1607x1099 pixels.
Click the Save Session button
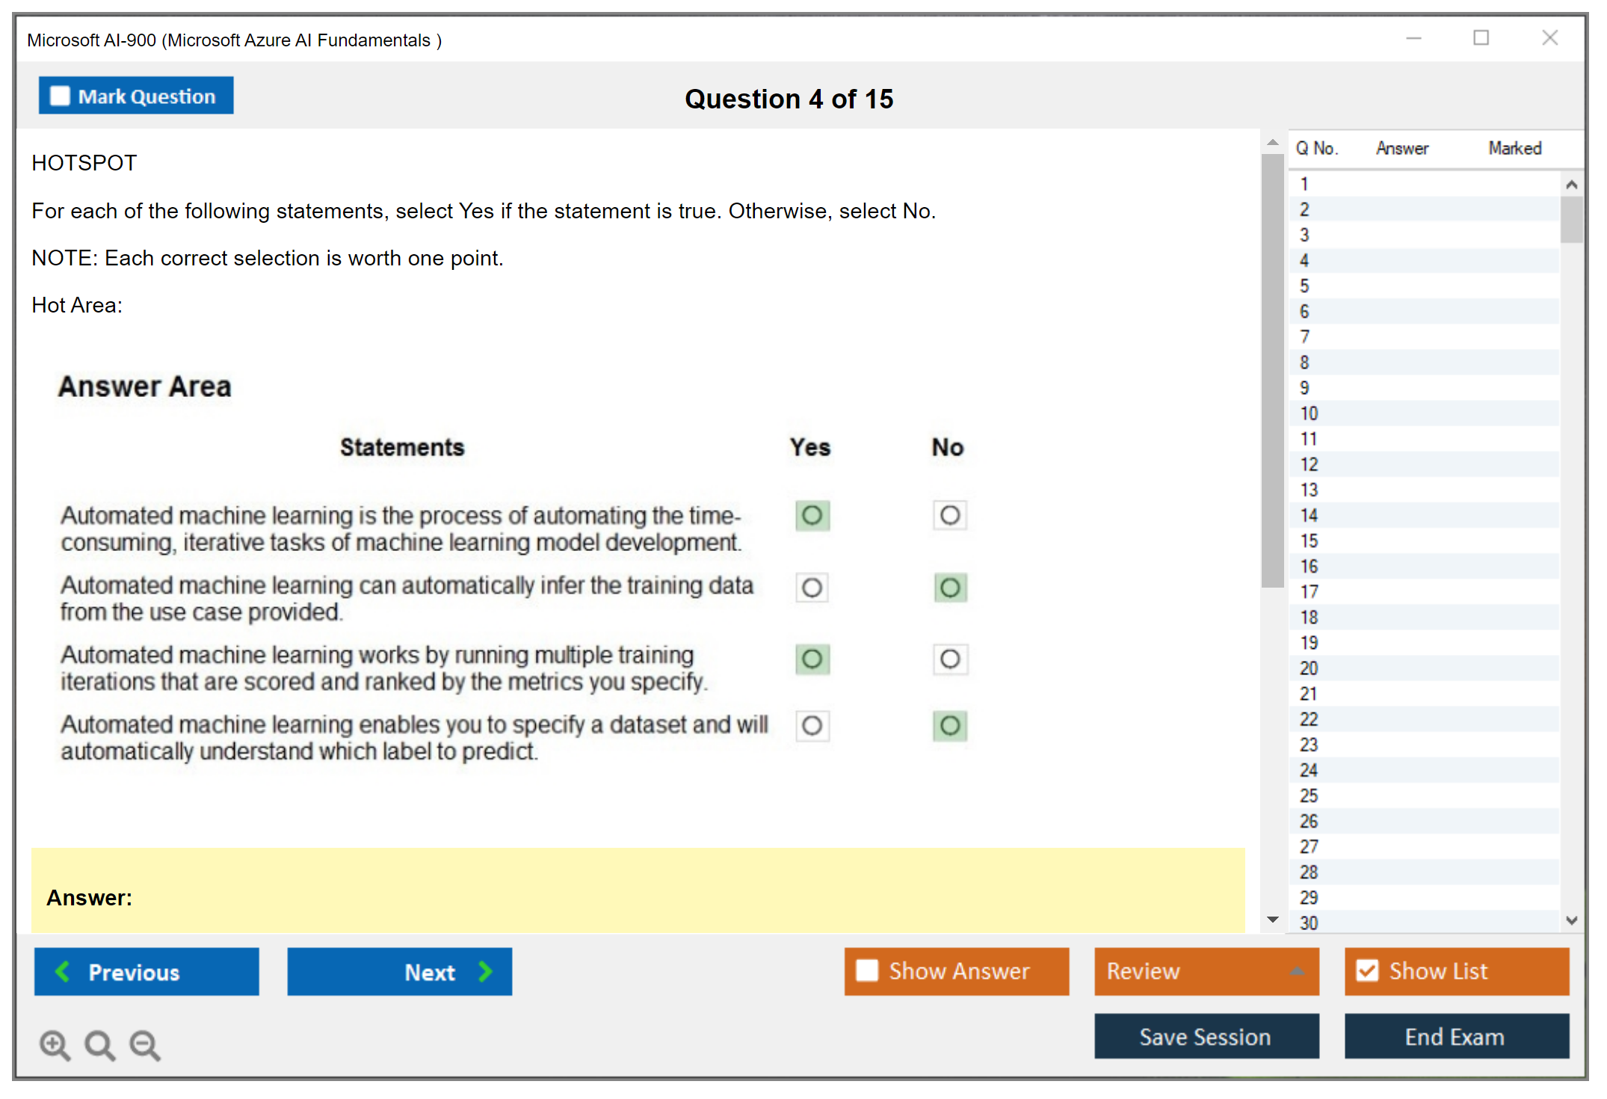1206,1036
